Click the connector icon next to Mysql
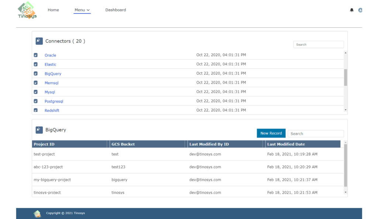This screenshot has height=219, width=378. pos(36,92)
